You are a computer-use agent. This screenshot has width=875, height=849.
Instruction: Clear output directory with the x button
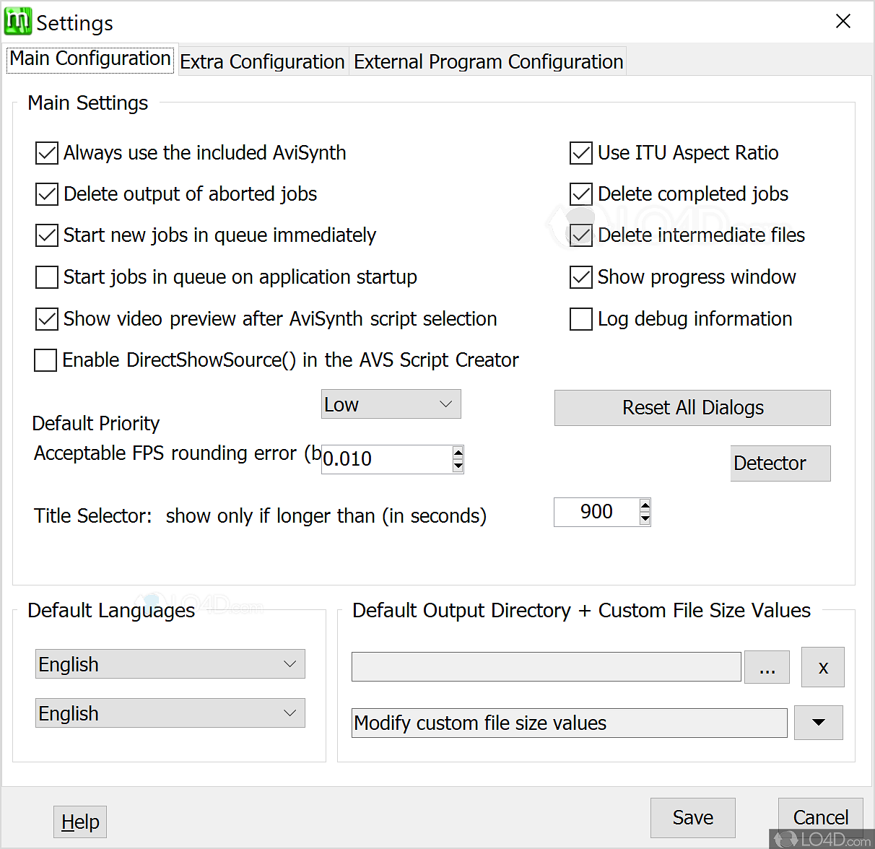coord(822,667)
